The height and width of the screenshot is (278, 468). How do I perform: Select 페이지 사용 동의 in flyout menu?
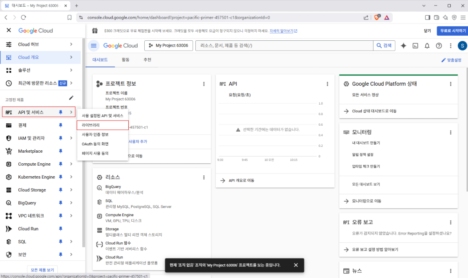tap(102, 153)
